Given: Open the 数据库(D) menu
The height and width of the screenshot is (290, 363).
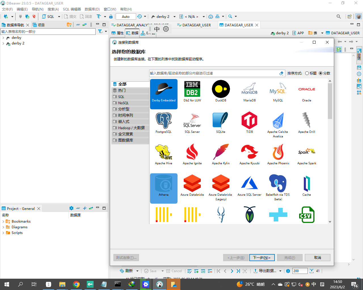Looking at the screenshot, I should 92,9.
